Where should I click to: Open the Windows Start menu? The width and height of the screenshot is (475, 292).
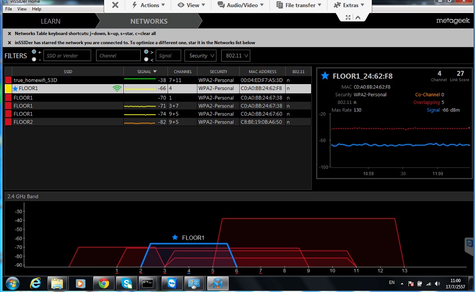tap(12, 284)
